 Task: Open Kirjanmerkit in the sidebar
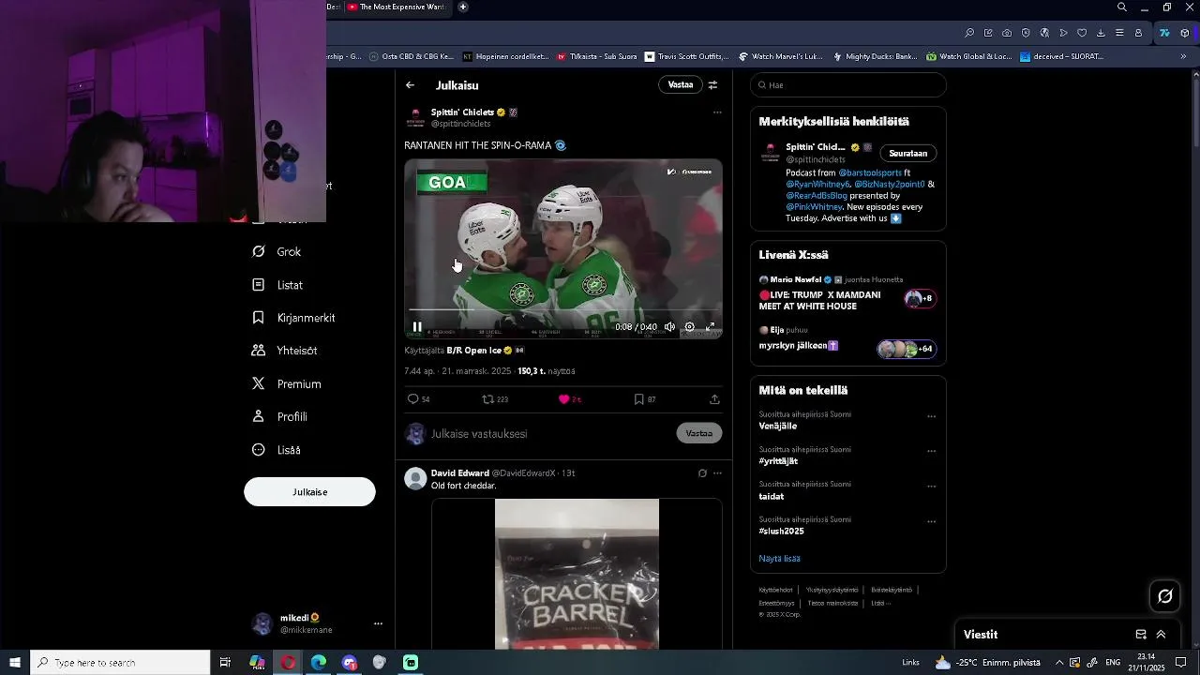(x=293, y=318)
